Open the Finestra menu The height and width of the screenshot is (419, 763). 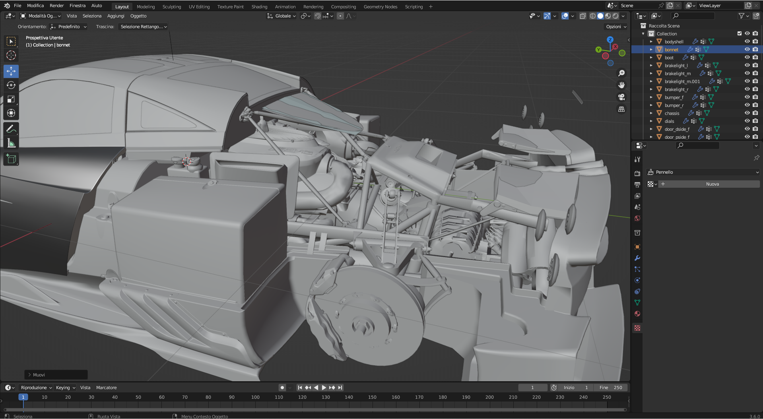pos(77,6)
